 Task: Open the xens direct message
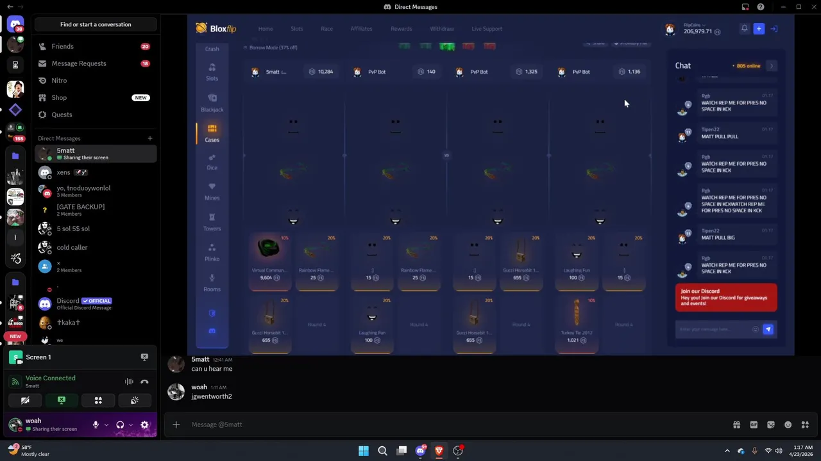[96, 172]
